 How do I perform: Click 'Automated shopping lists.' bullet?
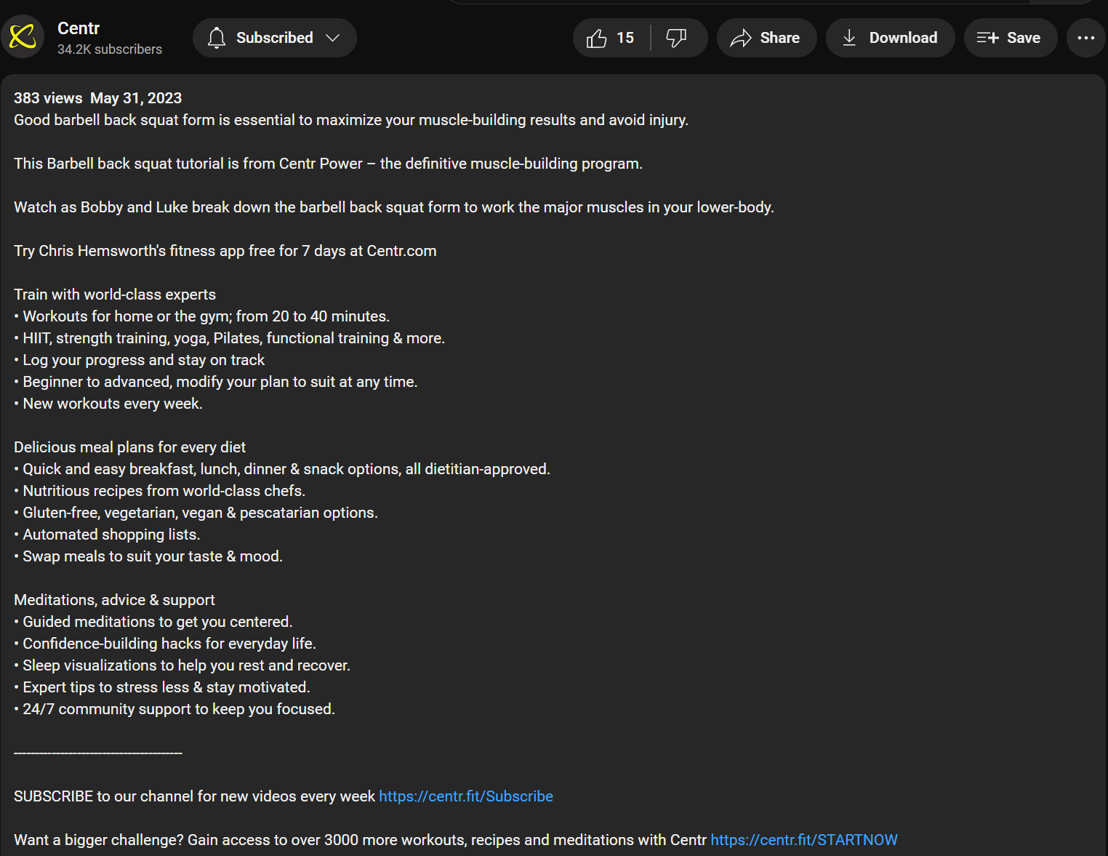107,535
